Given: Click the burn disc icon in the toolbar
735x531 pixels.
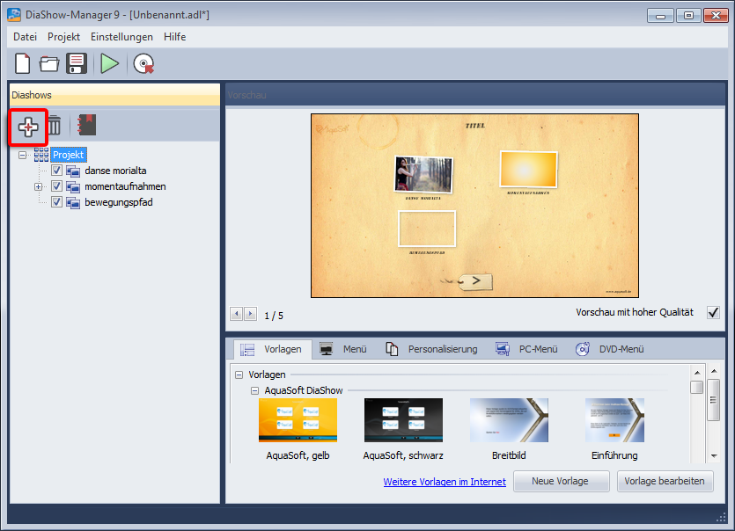Looking at the screenshot, I should (x=143, y=63).
